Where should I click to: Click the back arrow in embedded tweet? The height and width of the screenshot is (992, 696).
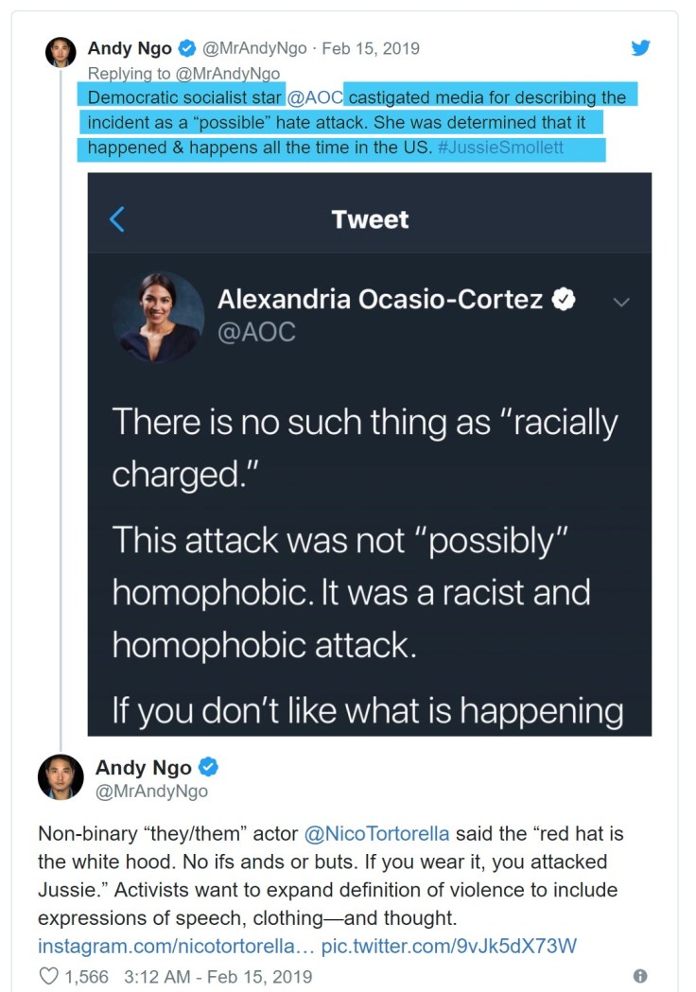(116, 219)
